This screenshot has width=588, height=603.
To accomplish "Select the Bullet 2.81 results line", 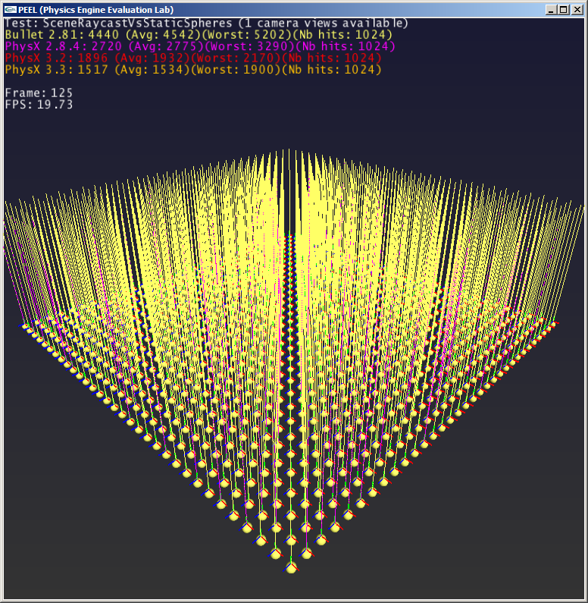I will pyautogui.click(x=199, y=35).
